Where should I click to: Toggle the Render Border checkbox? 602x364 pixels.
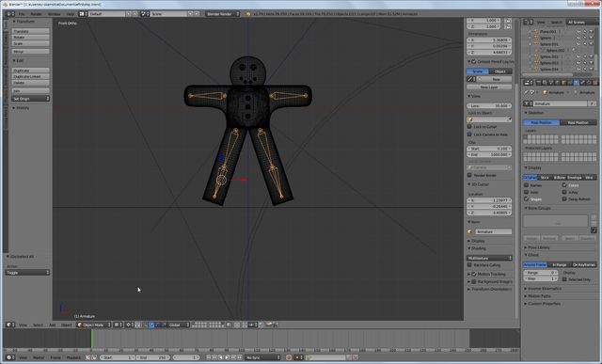tap(469, 175)
